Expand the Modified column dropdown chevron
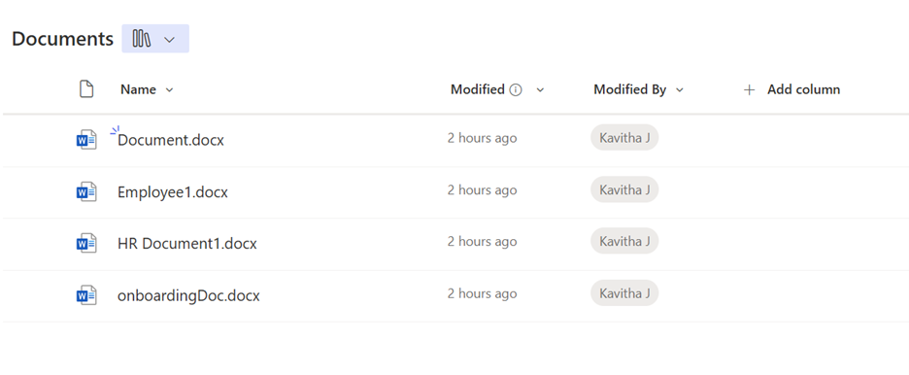Screen dimensions: 909x375 (540, 89)
